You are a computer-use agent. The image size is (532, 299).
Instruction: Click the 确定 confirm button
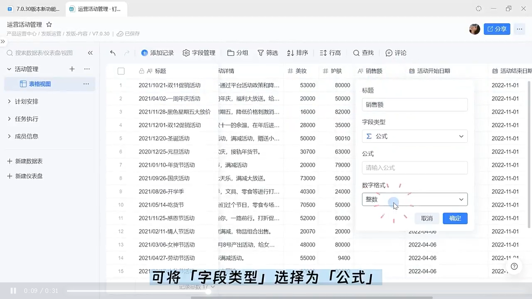(x=455, y=218)
